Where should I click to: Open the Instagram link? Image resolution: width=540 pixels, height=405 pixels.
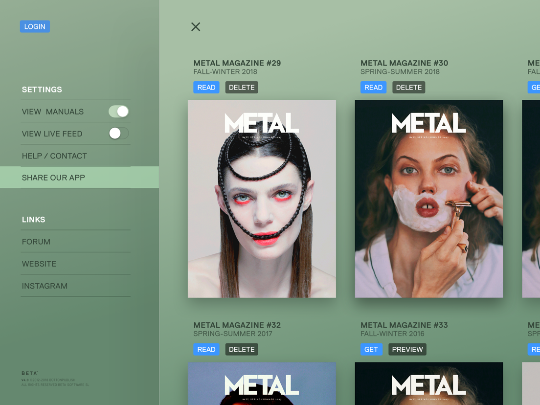tap(75, 286)
